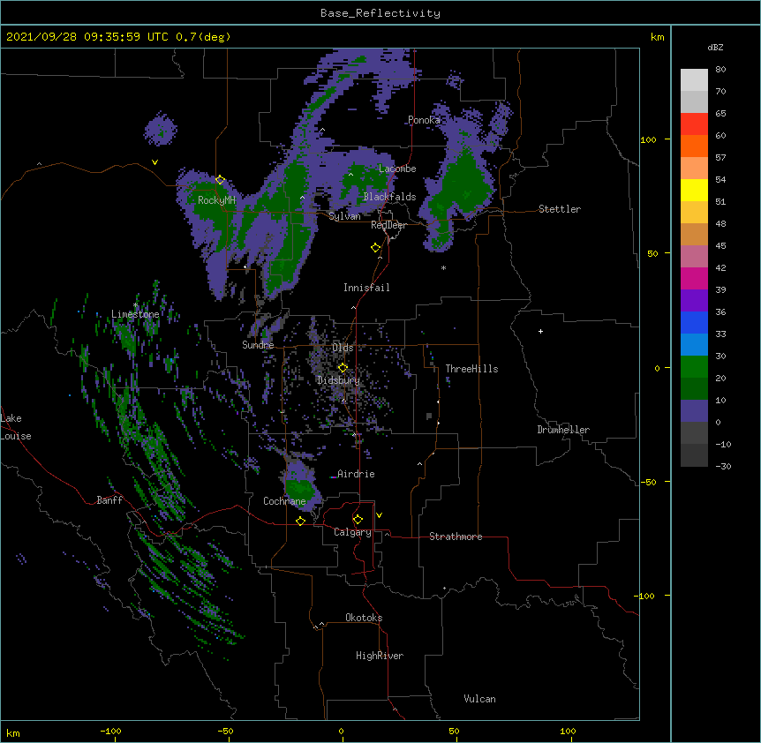
Task: Click the RedDeer city label
Action: click(388, 225)
